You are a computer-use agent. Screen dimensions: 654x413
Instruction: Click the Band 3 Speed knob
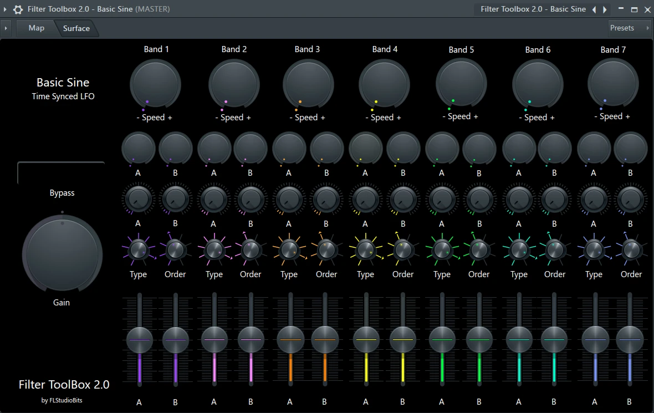[308, 84]
